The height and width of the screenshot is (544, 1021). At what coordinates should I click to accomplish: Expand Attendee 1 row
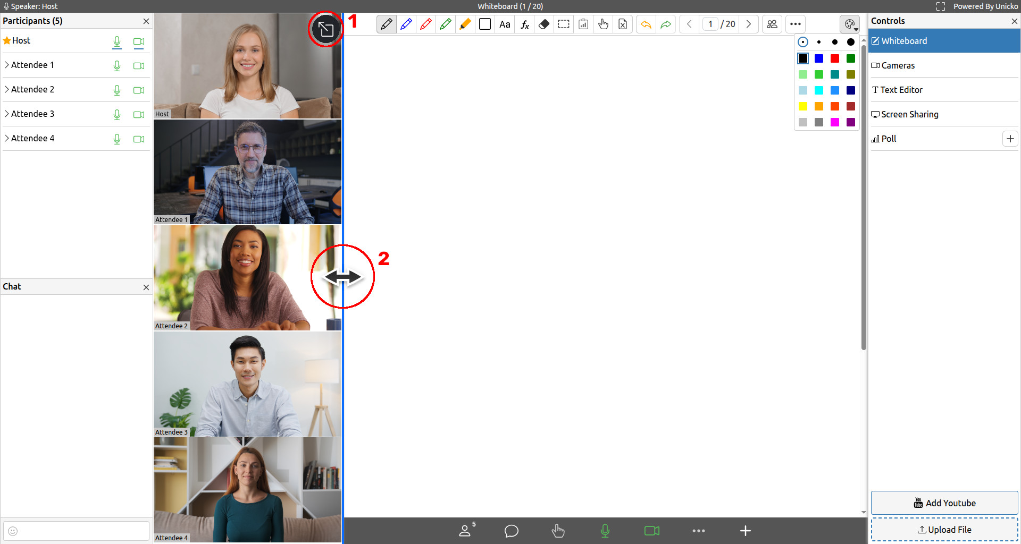pos(7,65)
